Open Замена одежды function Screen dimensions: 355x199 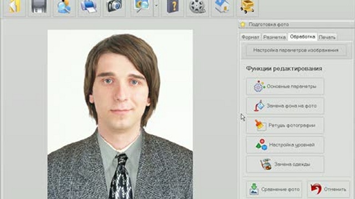[285, 164]
